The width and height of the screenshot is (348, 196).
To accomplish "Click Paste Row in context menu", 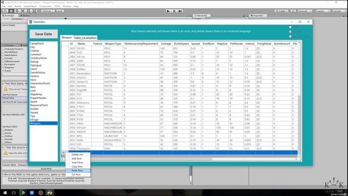I will click(78, 170).
